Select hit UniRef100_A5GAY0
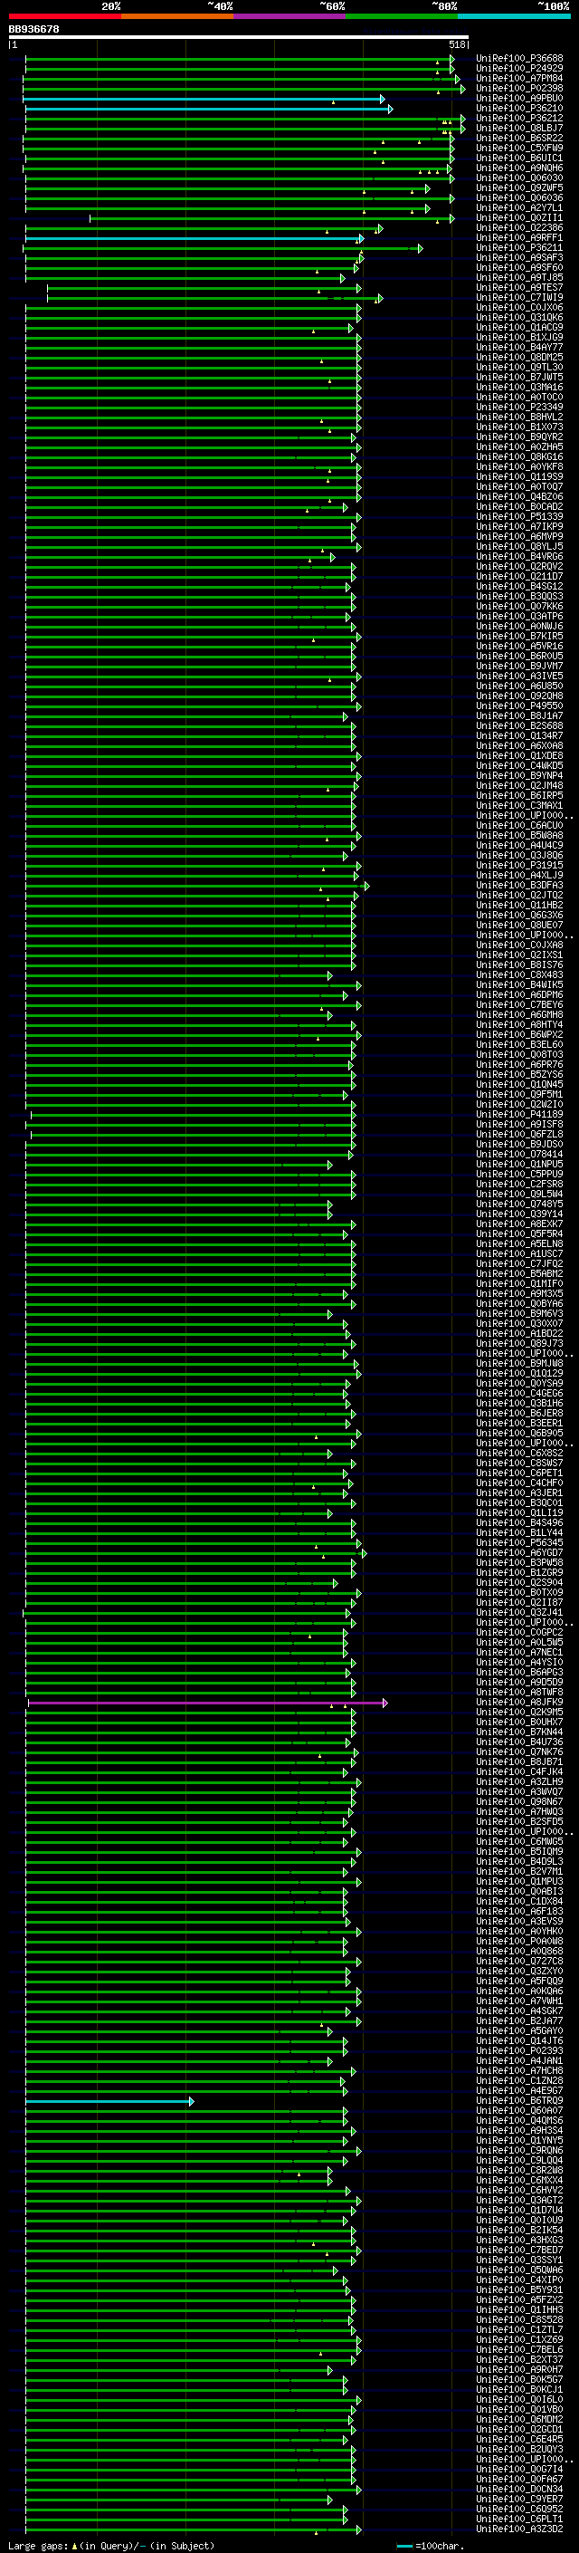Image resolution: width=579 pixels, height=2553 pixels. tap(519, 2031)
